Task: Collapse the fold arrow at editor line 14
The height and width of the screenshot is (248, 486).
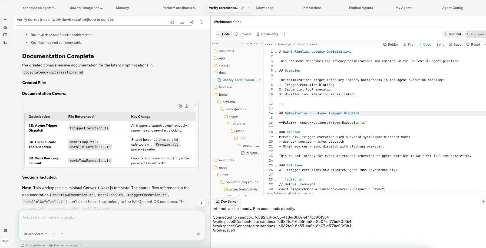Action: pos(276,113)
